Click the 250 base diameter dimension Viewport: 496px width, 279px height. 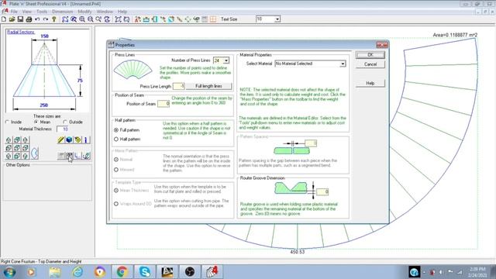44,105
